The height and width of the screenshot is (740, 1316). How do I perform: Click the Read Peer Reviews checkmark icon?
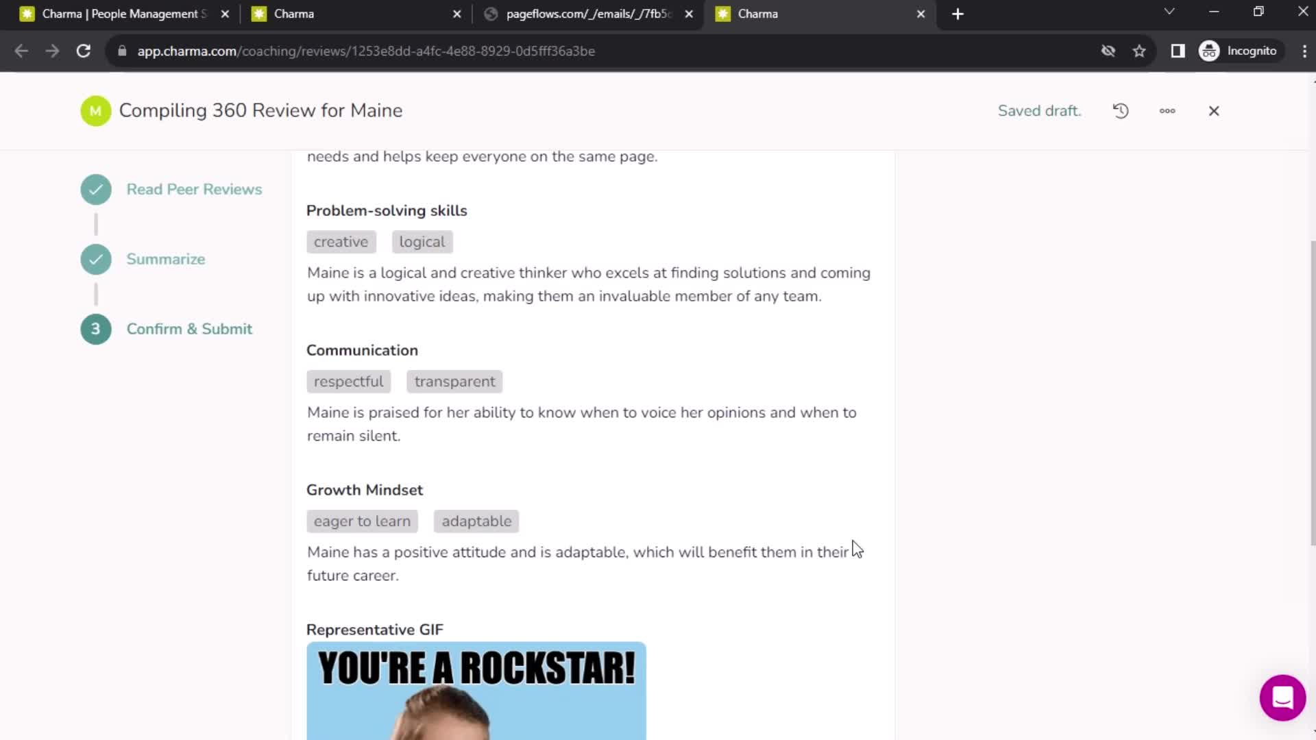(x=96, y=190)
